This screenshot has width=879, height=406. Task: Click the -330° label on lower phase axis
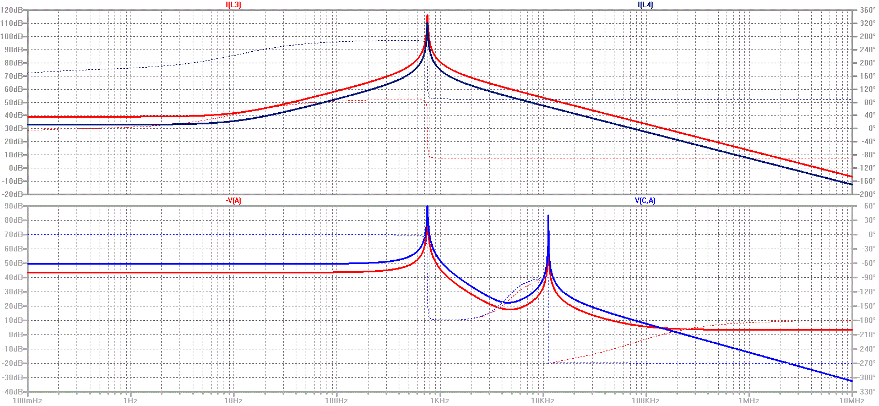(867, 392)
